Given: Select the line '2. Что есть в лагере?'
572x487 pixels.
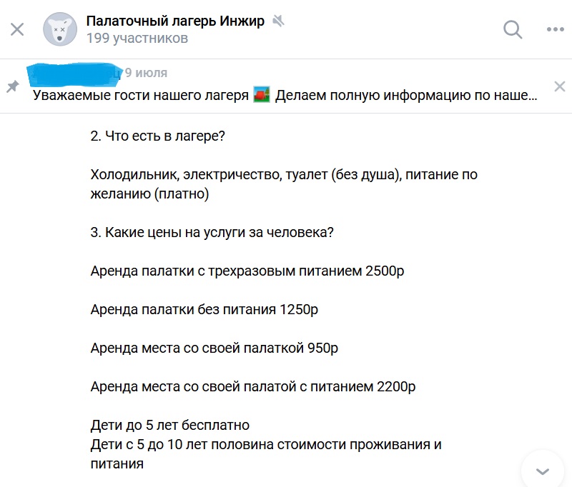Looking at the screenshot, I should 158,136.
